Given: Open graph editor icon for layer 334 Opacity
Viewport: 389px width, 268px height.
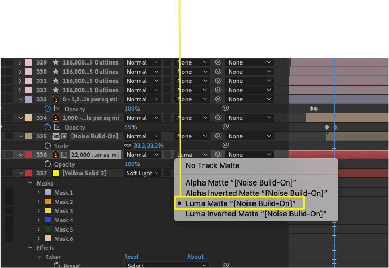Looking at the screenshot, I should click(57, 127).
